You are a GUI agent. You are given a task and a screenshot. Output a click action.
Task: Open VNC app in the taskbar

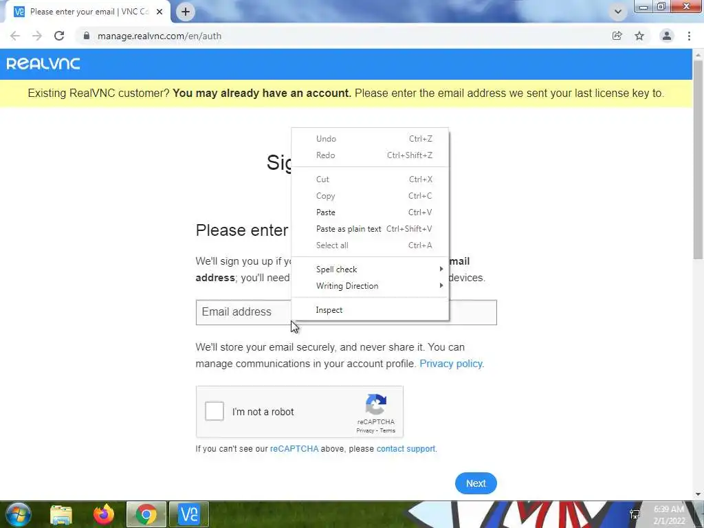tap(189, 514)
